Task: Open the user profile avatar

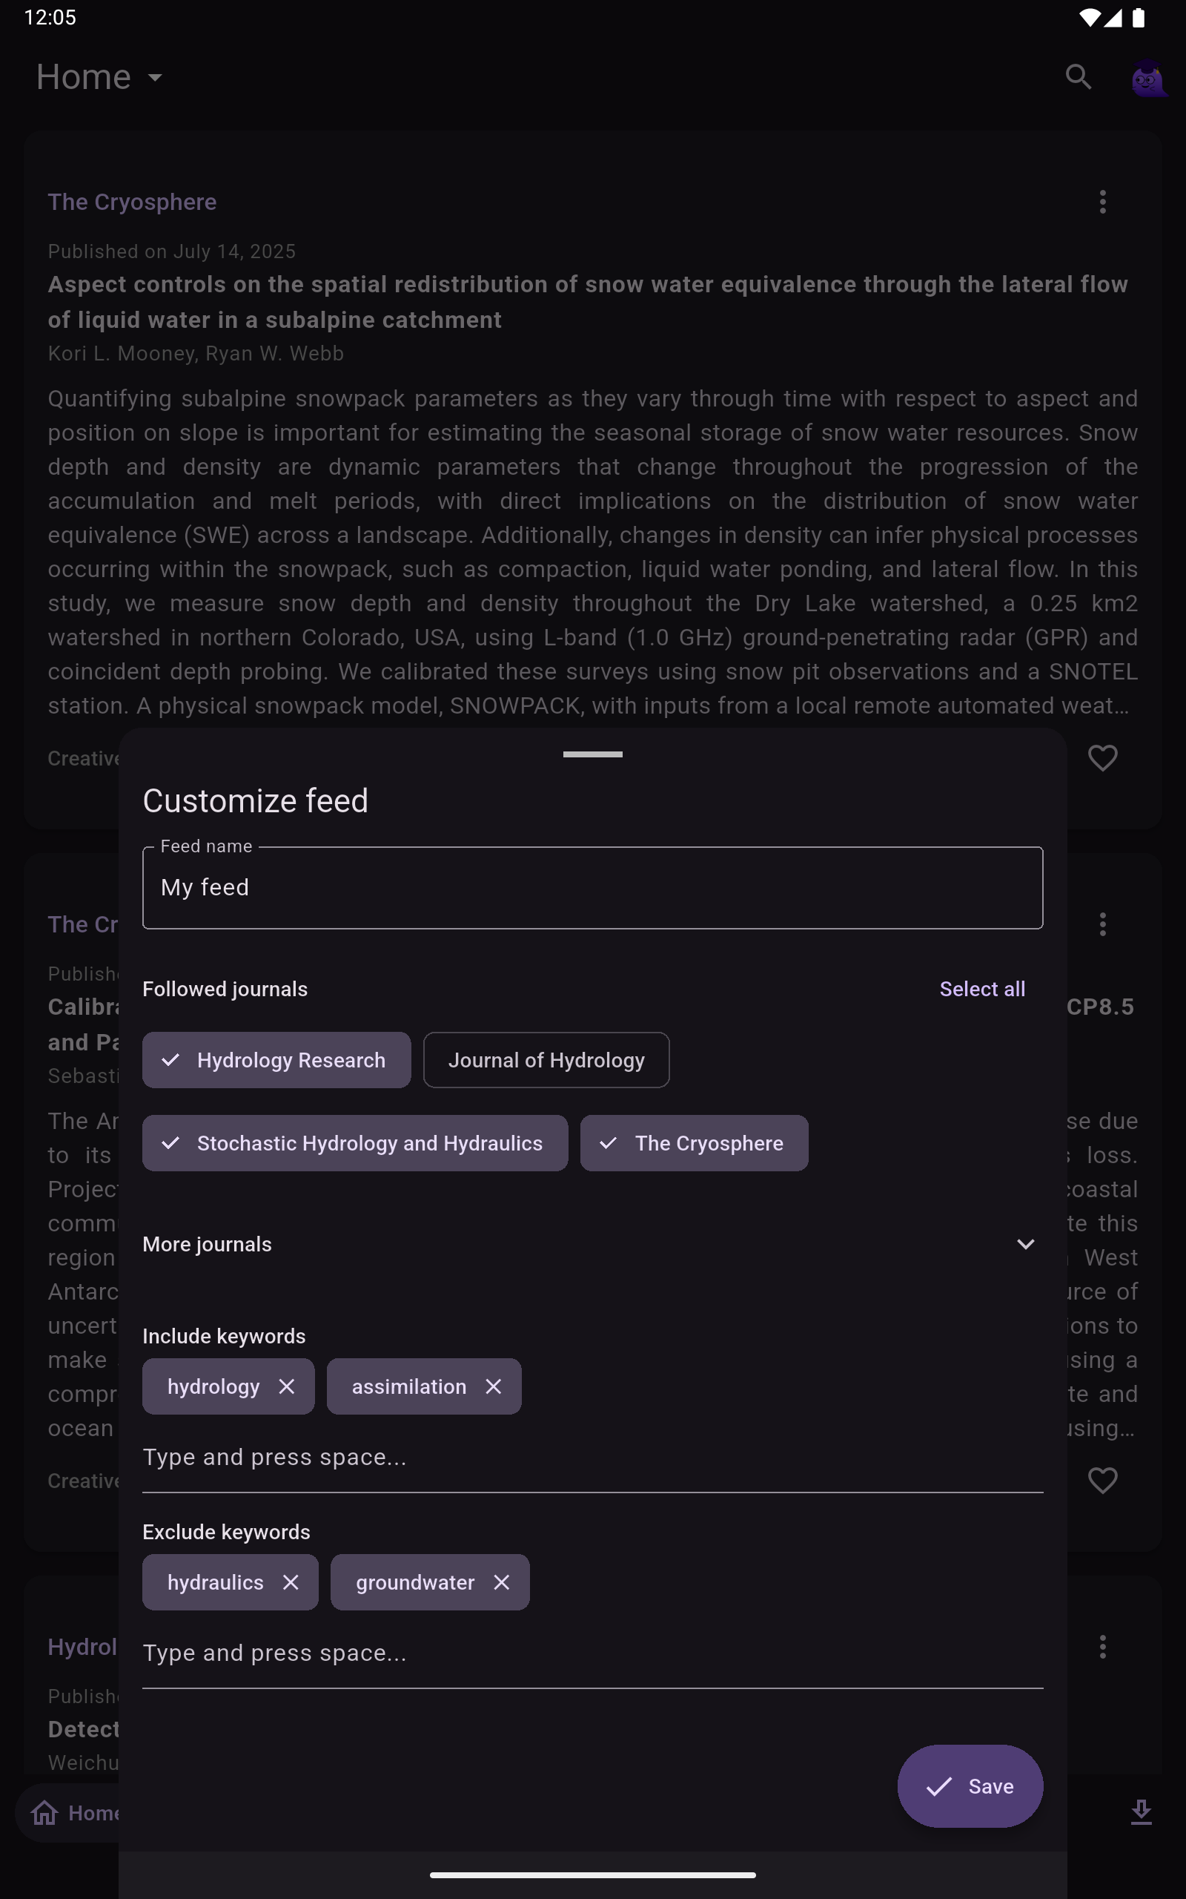Action: (x=1147, y=78)
